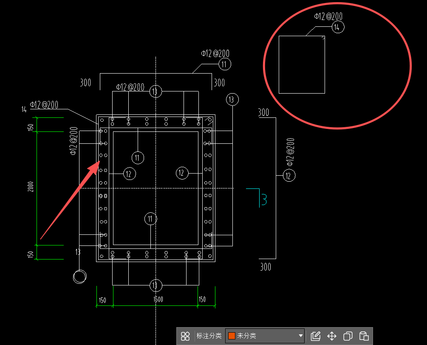The width and height of the screenshot is (427, 345).
Task: Open the 未分类 annotation category dropdown
Action: pos(266,336)
